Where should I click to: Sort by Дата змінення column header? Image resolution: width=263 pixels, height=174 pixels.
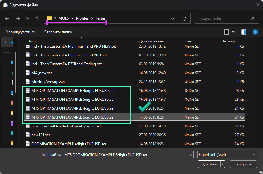coord(151,41)
